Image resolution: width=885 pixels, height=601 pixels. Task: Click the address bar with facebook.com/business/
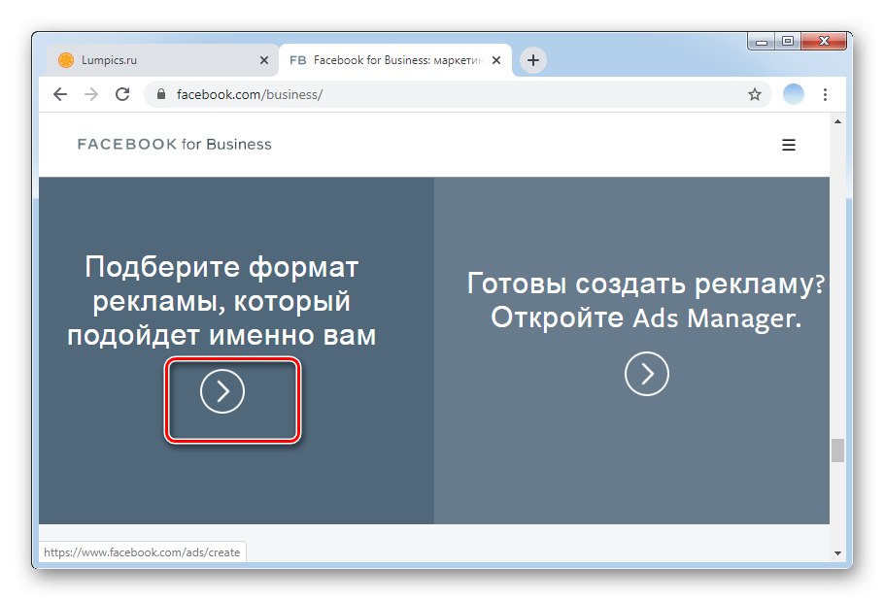[x=458, y=94]
